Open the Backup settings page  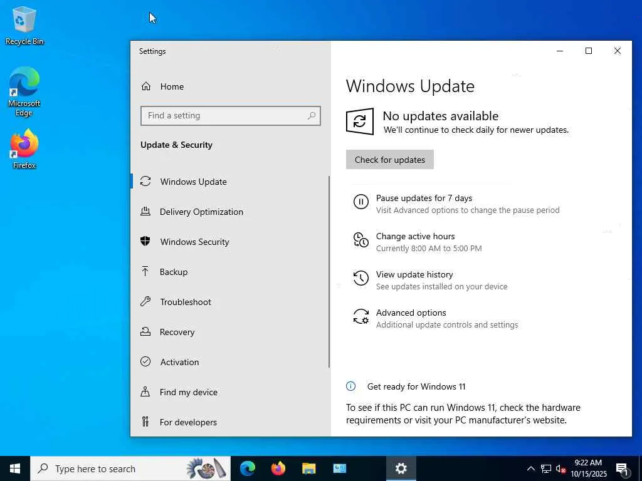coord(230,272)
